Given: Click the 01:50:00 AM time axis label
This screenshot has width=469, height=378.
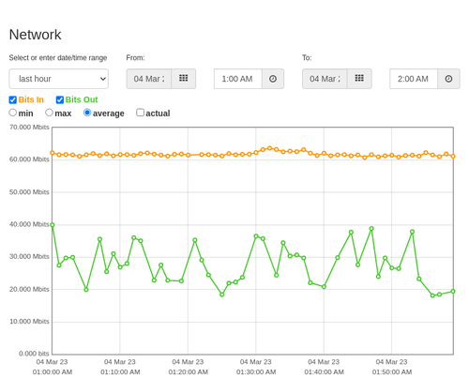Looking at the screenshot, I should [x=392, y=372].
